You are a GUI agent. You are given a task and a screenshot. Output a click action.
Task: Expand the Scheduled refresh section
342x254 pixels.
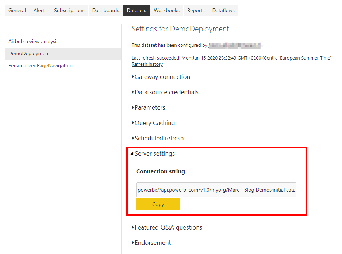159,138
